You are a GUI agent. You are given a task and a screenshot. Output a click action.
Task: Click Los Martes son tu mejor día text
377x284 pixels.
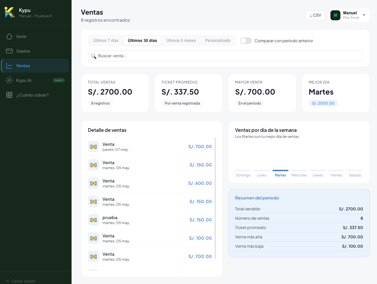(267, 137)
